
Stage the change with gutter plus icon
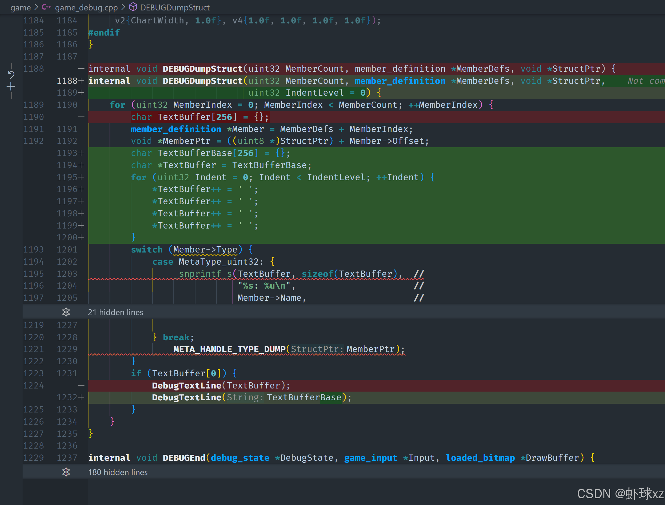(x=11, y=87)
